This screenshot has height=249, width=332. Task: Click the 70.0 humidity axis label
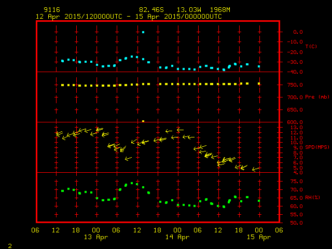point(296,190)
